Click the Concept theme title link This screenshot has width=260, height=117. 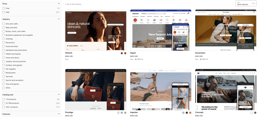[199, 112]
